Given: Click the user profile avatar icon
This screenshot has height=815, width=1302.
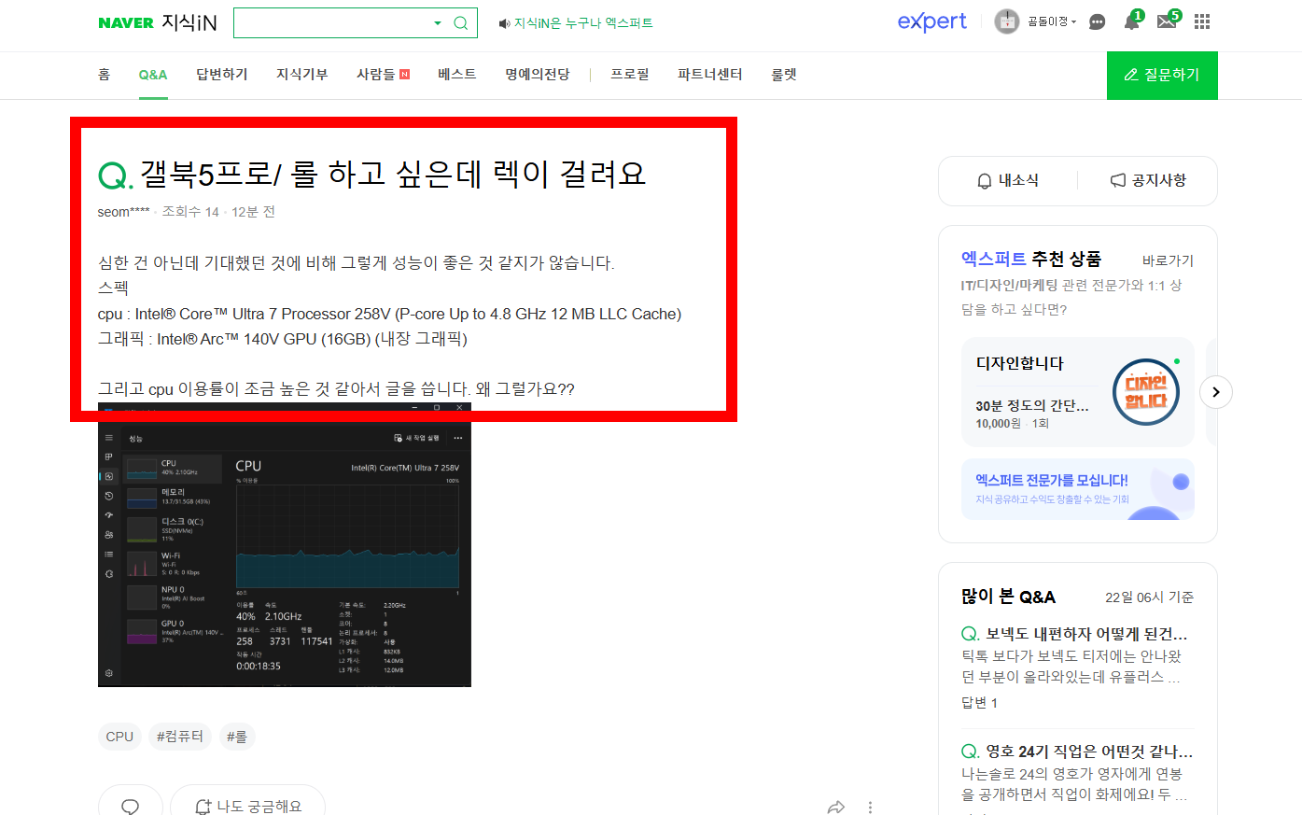Looking at the screenshot, I should click(1007, 21).
